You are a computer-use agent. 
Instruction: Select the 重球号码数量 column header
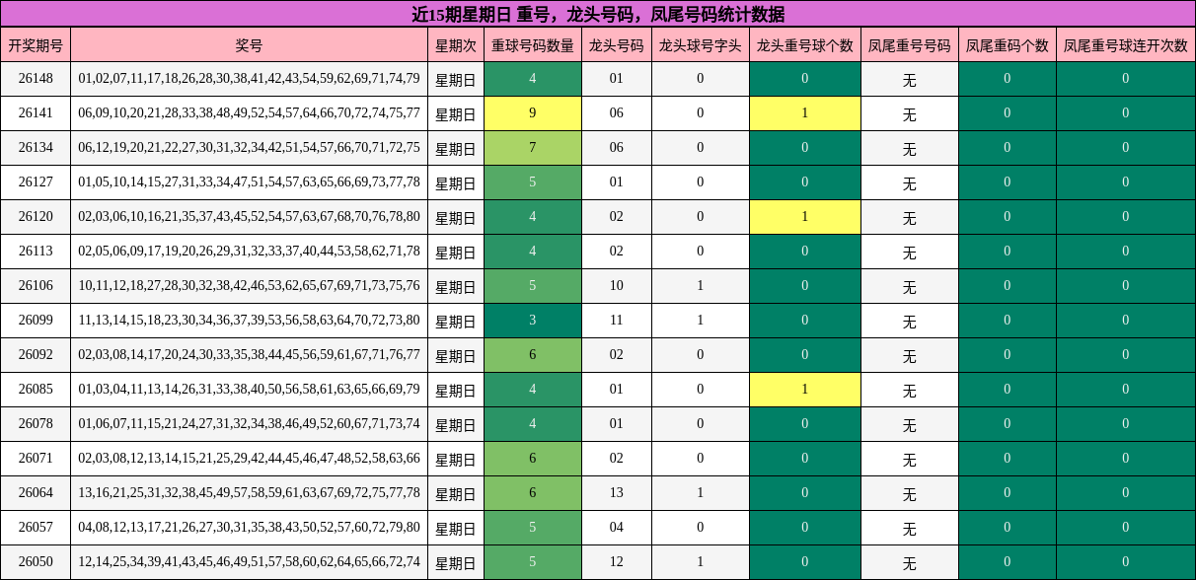(x=533, y=44)
